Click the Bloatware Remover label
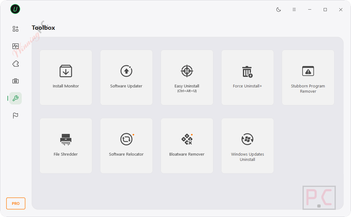351x217 pixels. pyautogui.click(x=187, y=154)
